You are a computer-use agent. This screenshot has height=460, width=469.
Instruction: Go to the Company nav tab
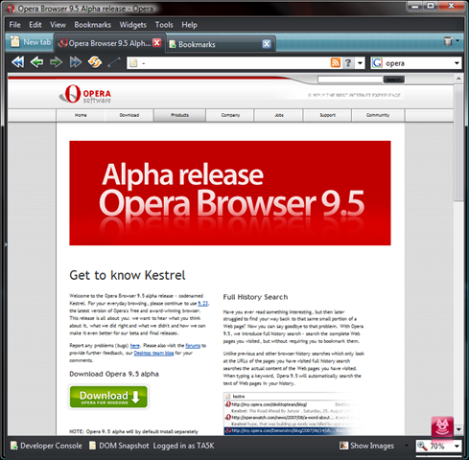click(230, 115)
